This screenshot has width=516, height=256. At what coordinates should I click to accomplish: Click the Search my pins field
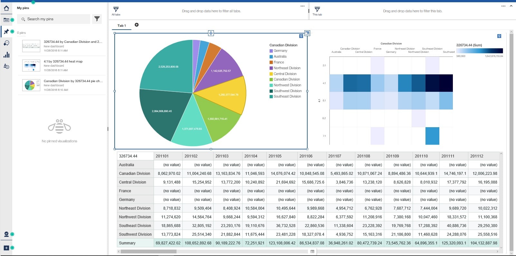point(55,19)
